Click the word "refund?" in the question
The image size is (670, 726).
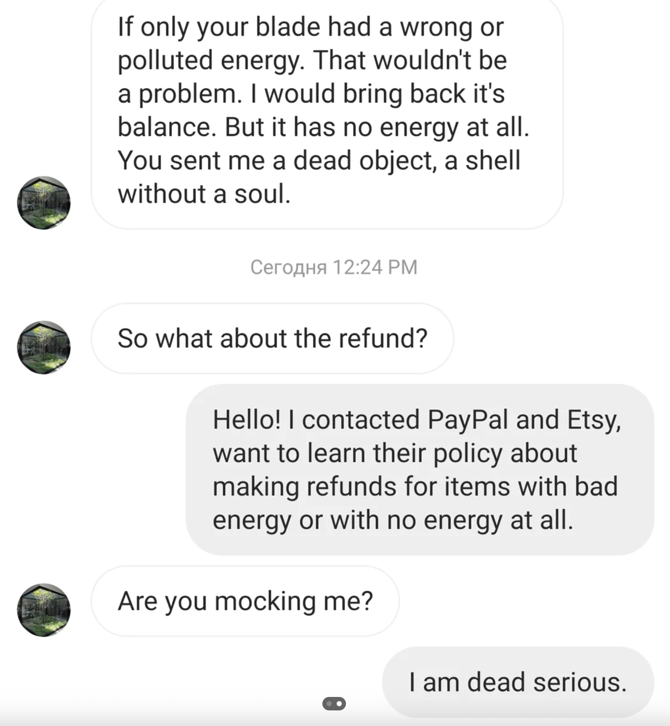(383, 338)
